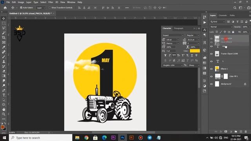251x141 pixels.
Task: Select the Brush tool
Action: pos(4,57)
